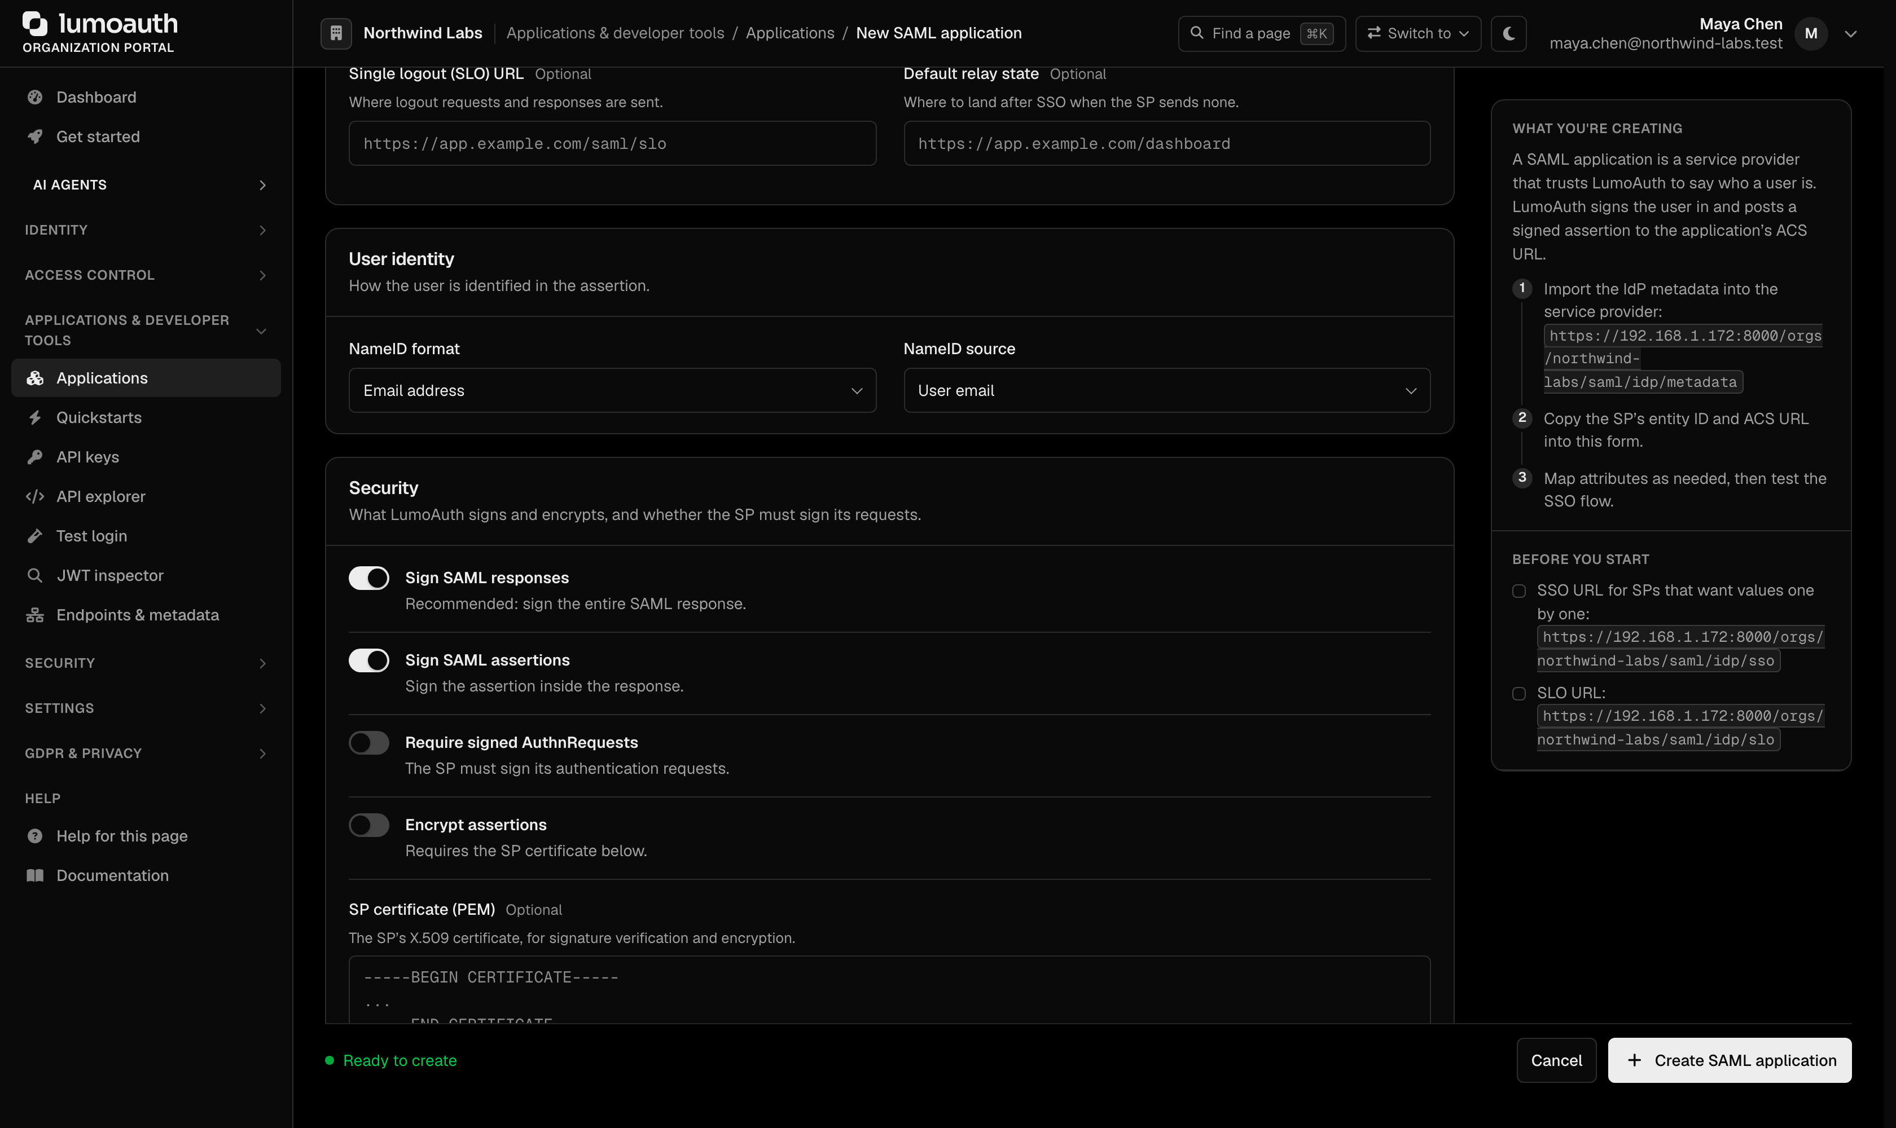
Task: Click the Test login pen icon
Action: point(35,536)
